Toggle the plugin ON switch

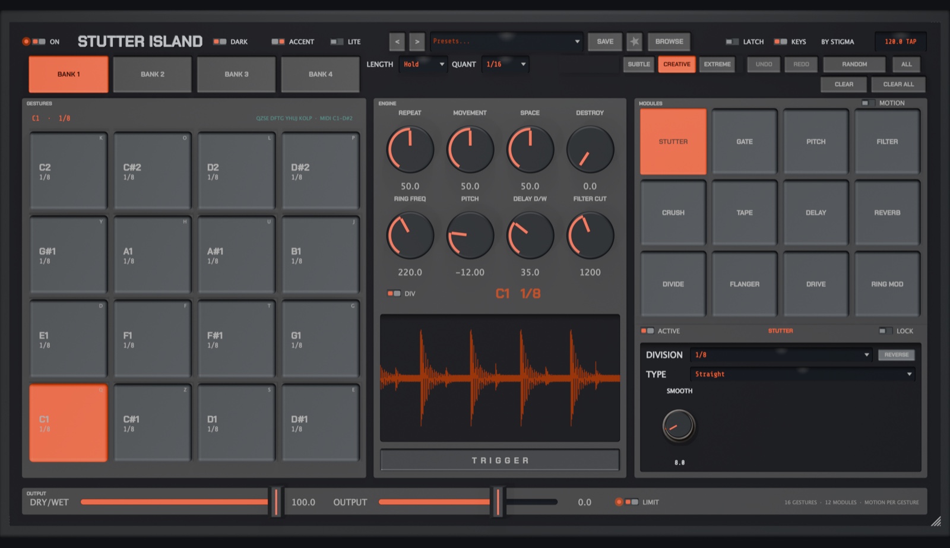39,42
